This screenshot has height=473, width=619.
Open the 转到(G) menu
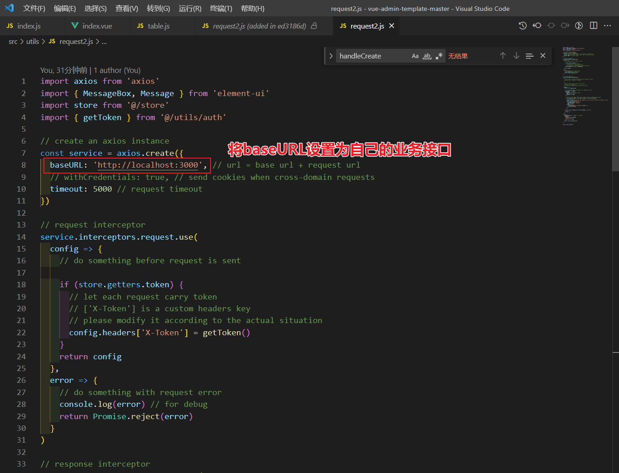pos(158,9)
